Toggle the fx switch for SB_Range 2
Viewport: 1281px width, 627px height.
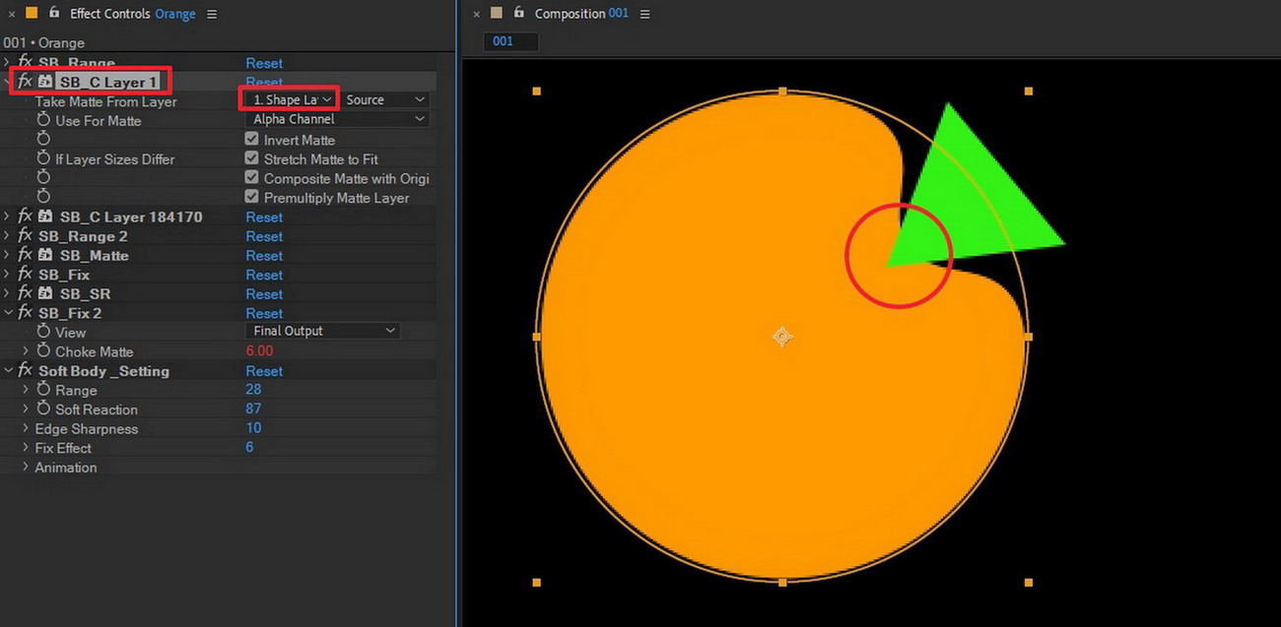(x=25, y=236)
